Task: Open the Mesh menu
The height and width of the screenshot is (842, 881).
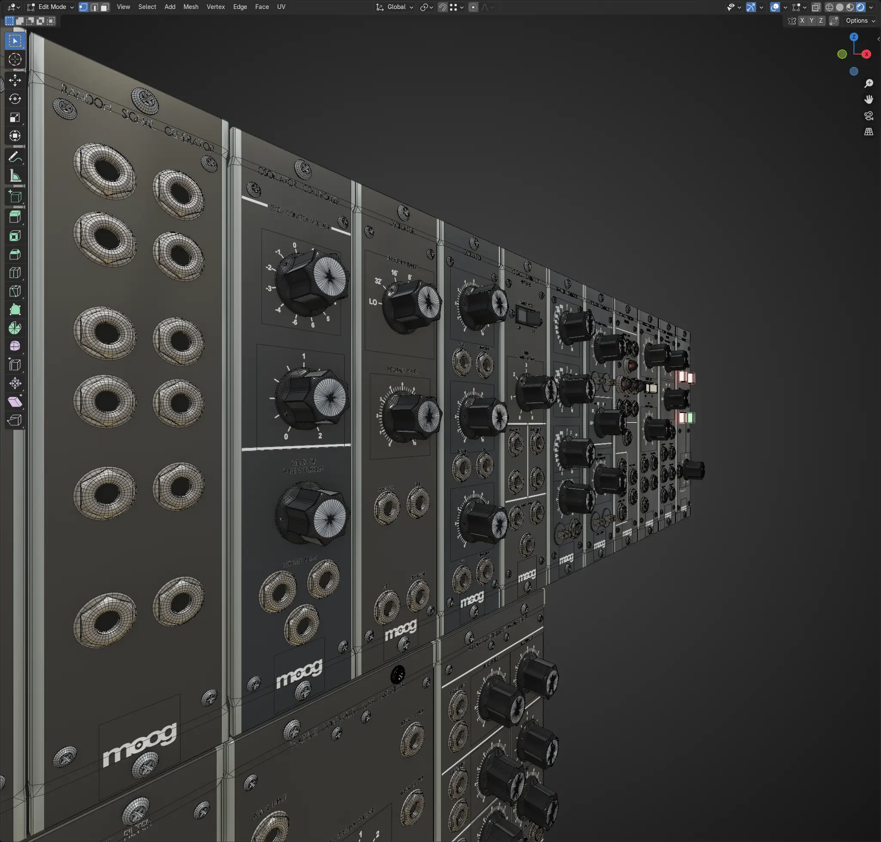Action: pyautogui.click(x=190, y=7)
